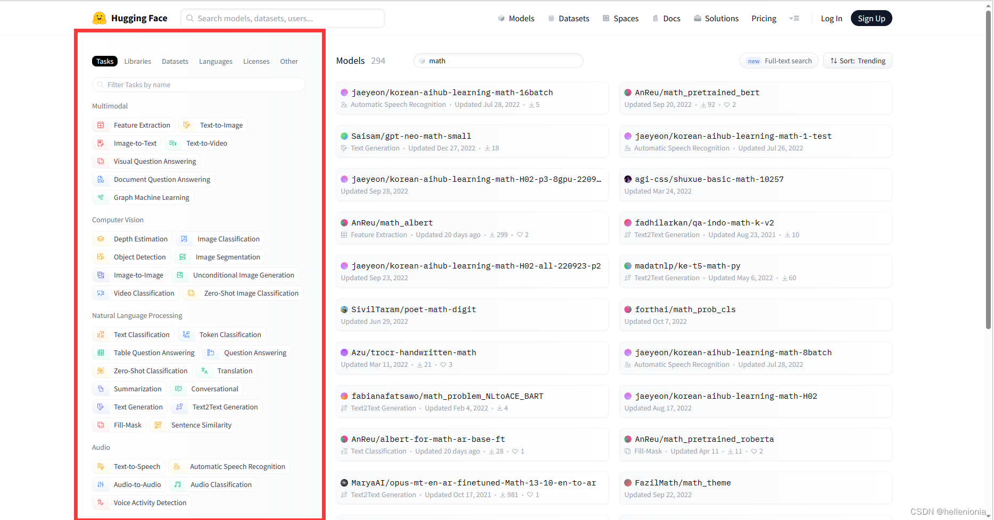Switch to the Other filter tab
Viewport: 994px width, 520px height.
pyautogui.click(x=289, y=62)
